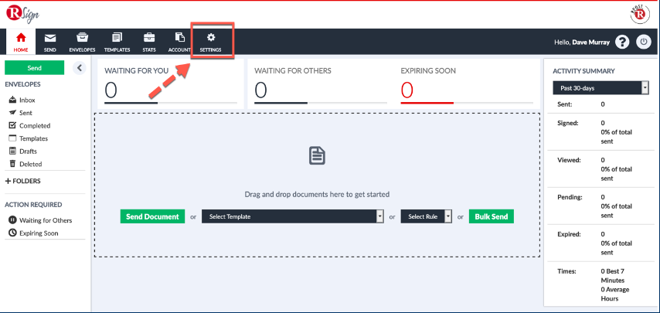Click the Signed row in Activity Summary
This screenshot has height=313, width=660.
point(600,132)
